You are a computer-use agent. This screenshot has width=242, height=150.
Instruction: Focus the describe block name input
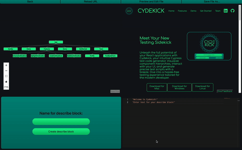point(61,122)
